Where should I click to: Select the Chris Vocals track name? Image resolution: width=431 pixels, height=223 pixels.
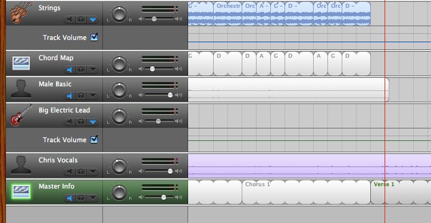point(58,160)
